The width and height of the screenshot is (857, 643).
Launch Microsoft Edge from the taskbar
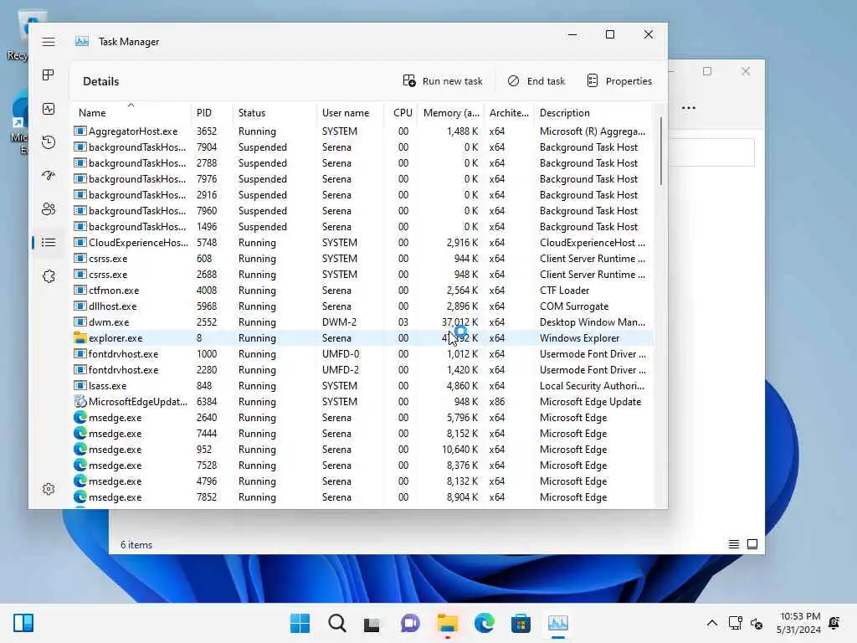click(x=485, y=623)
